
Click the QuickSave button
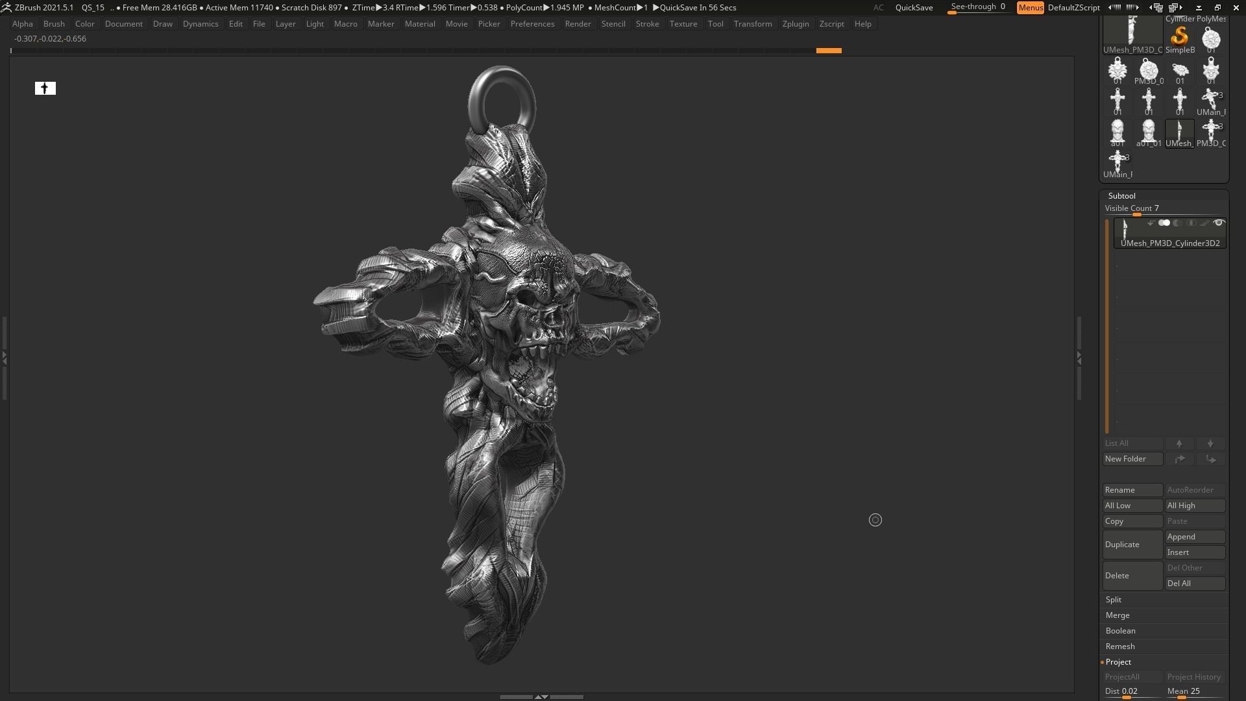click(914, 8)
